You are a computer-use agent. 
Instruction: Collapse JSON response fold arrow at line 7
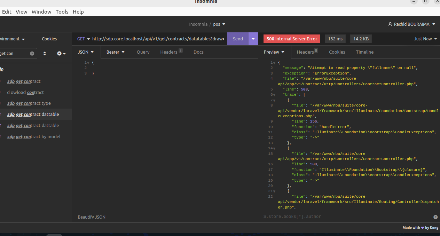pyautogui.click(x=274, y=100)
